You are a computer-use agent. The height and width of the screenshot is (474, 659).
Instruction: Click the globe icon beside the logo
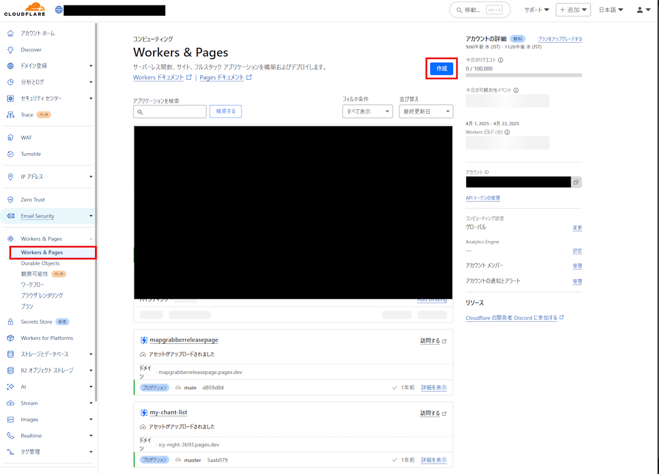pos(59,10)
